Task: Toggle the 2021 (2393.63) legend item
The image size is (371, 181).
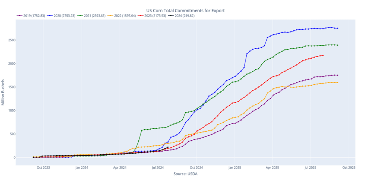Action: point(92,16)
